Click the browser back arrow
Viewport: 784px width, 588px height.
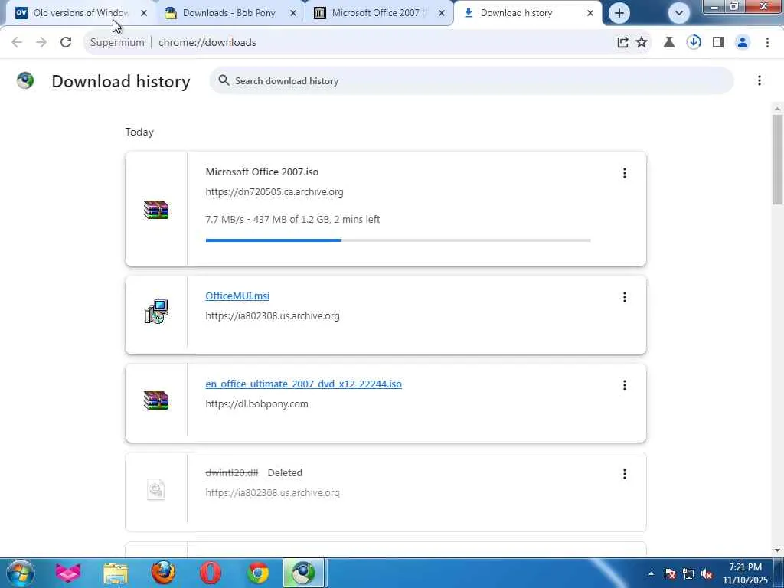tap(17, 43)
